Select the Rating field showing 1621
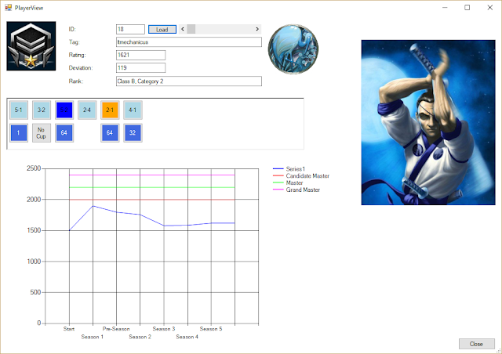 pyautogui.click(x=140, y=55)
